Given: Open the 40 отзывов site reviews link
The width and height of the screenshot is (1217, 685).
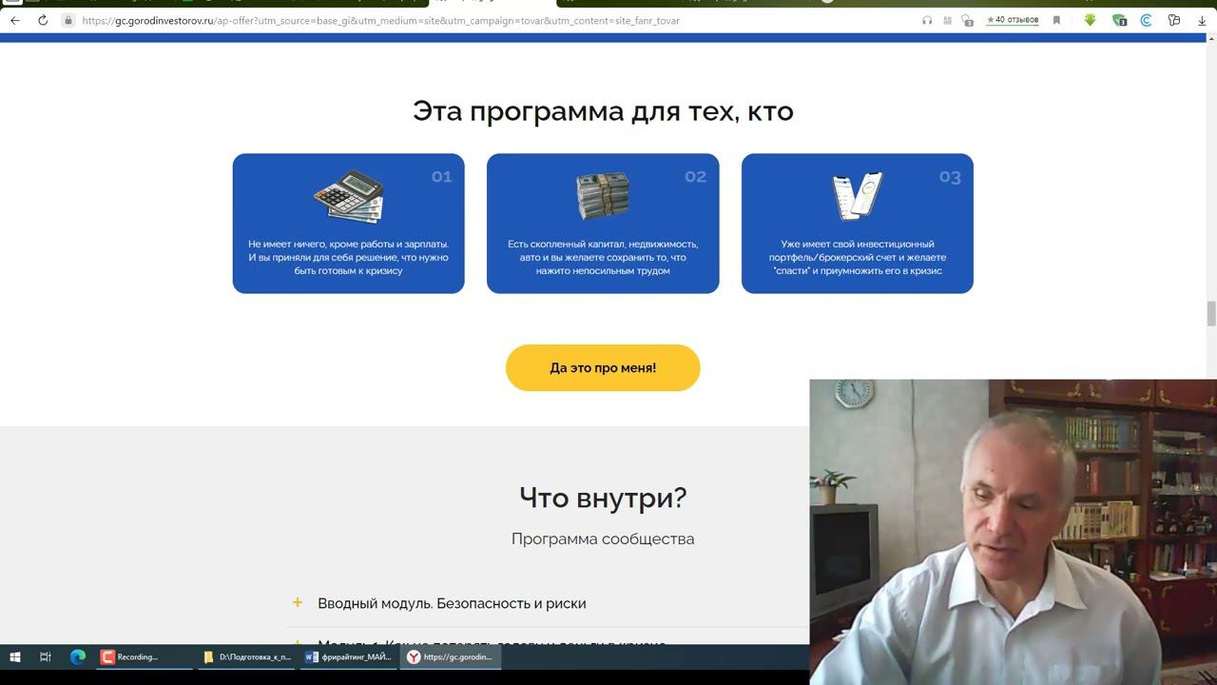Looking at the screenshot, I should 1013,20.
